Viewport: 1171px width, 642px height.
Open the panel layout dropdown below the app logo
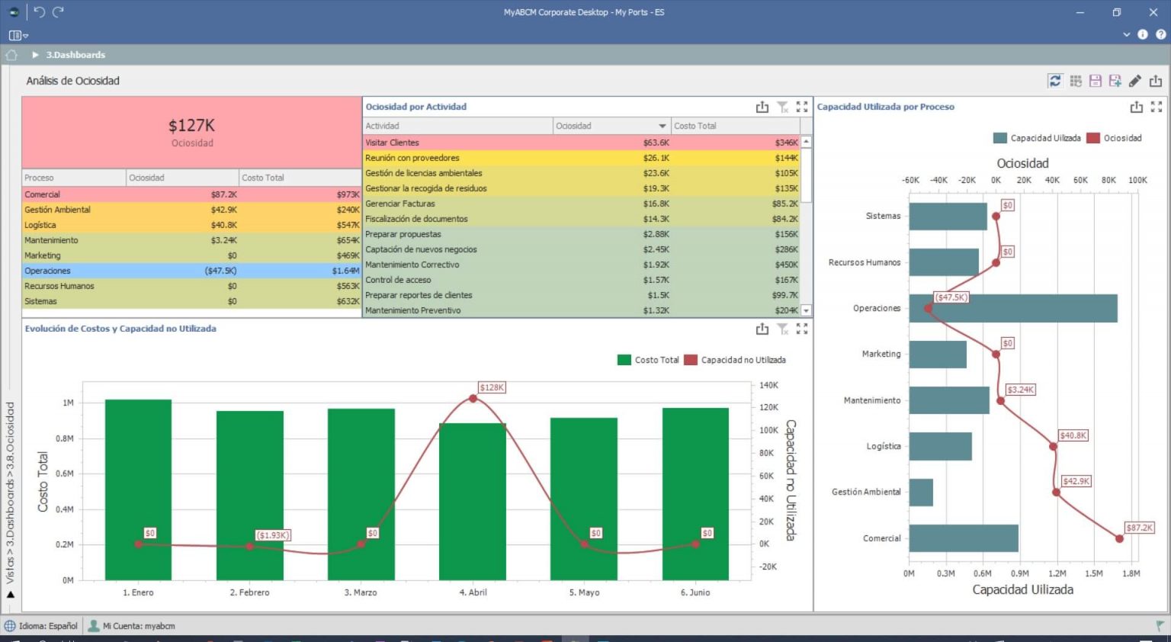(x=18, y=35)
